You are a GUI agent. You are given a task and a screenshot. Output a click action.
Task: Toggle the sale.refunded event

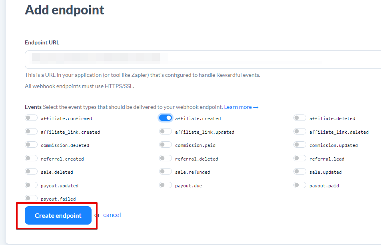tap(166, 171)
